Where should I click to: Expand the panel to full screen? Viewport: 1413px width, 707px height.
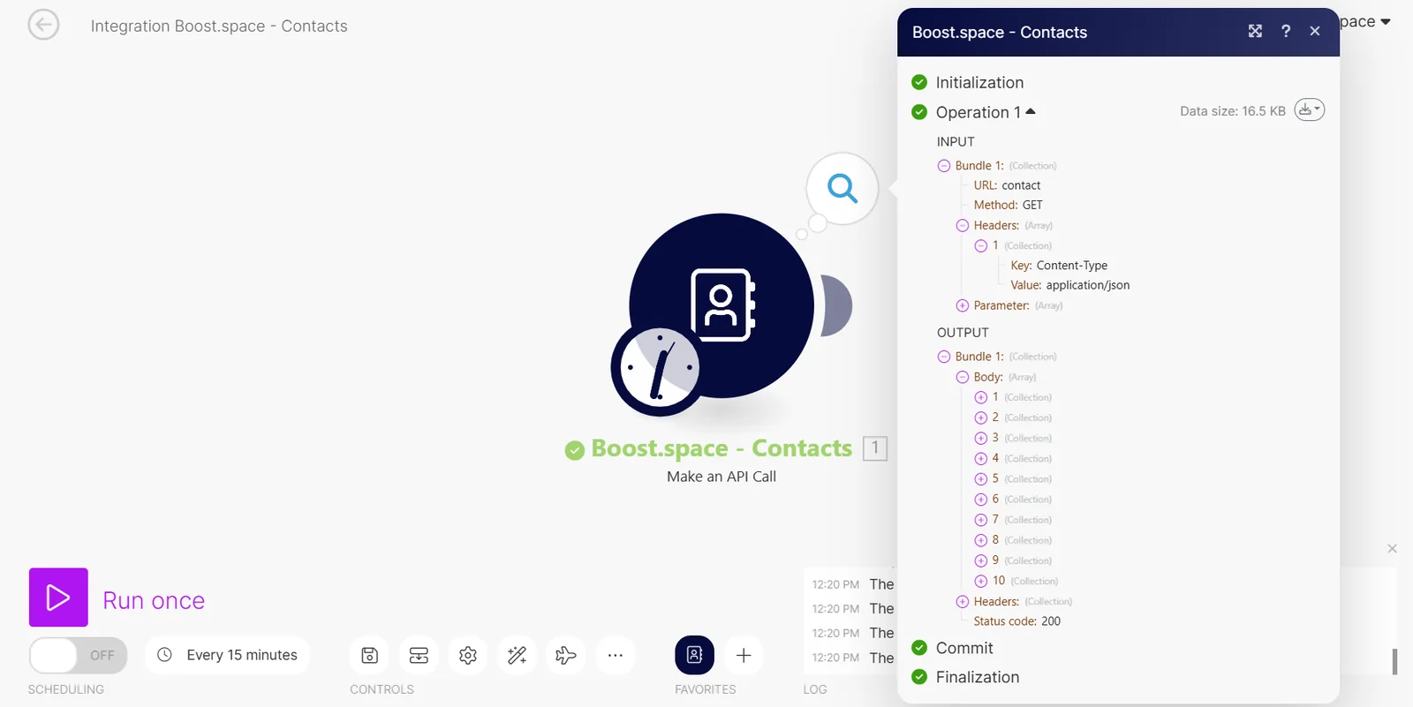[1255, 31]
